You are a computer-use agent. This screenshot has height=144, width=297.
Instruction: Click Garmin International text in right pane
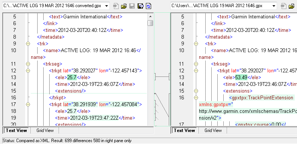click(x=253, y=16)
